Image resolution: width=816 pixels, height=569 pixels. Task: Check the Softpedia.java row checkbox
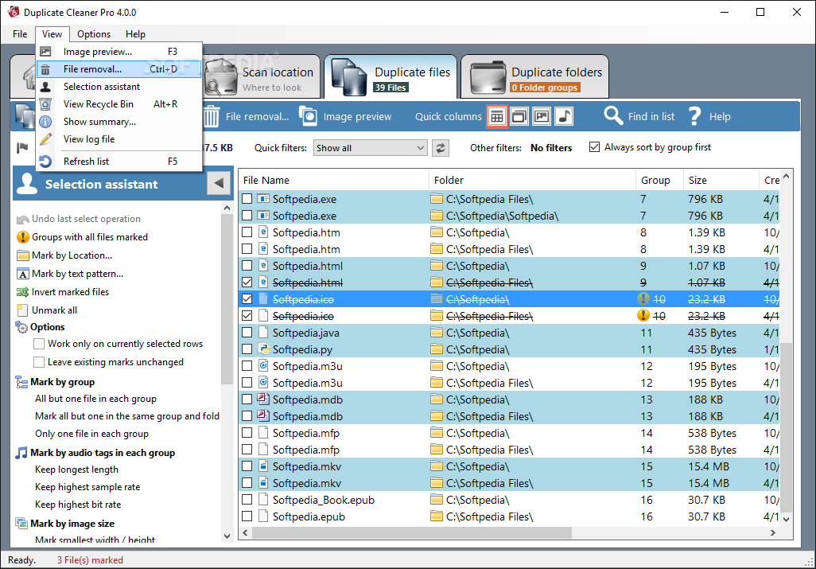tap(247, 332)
